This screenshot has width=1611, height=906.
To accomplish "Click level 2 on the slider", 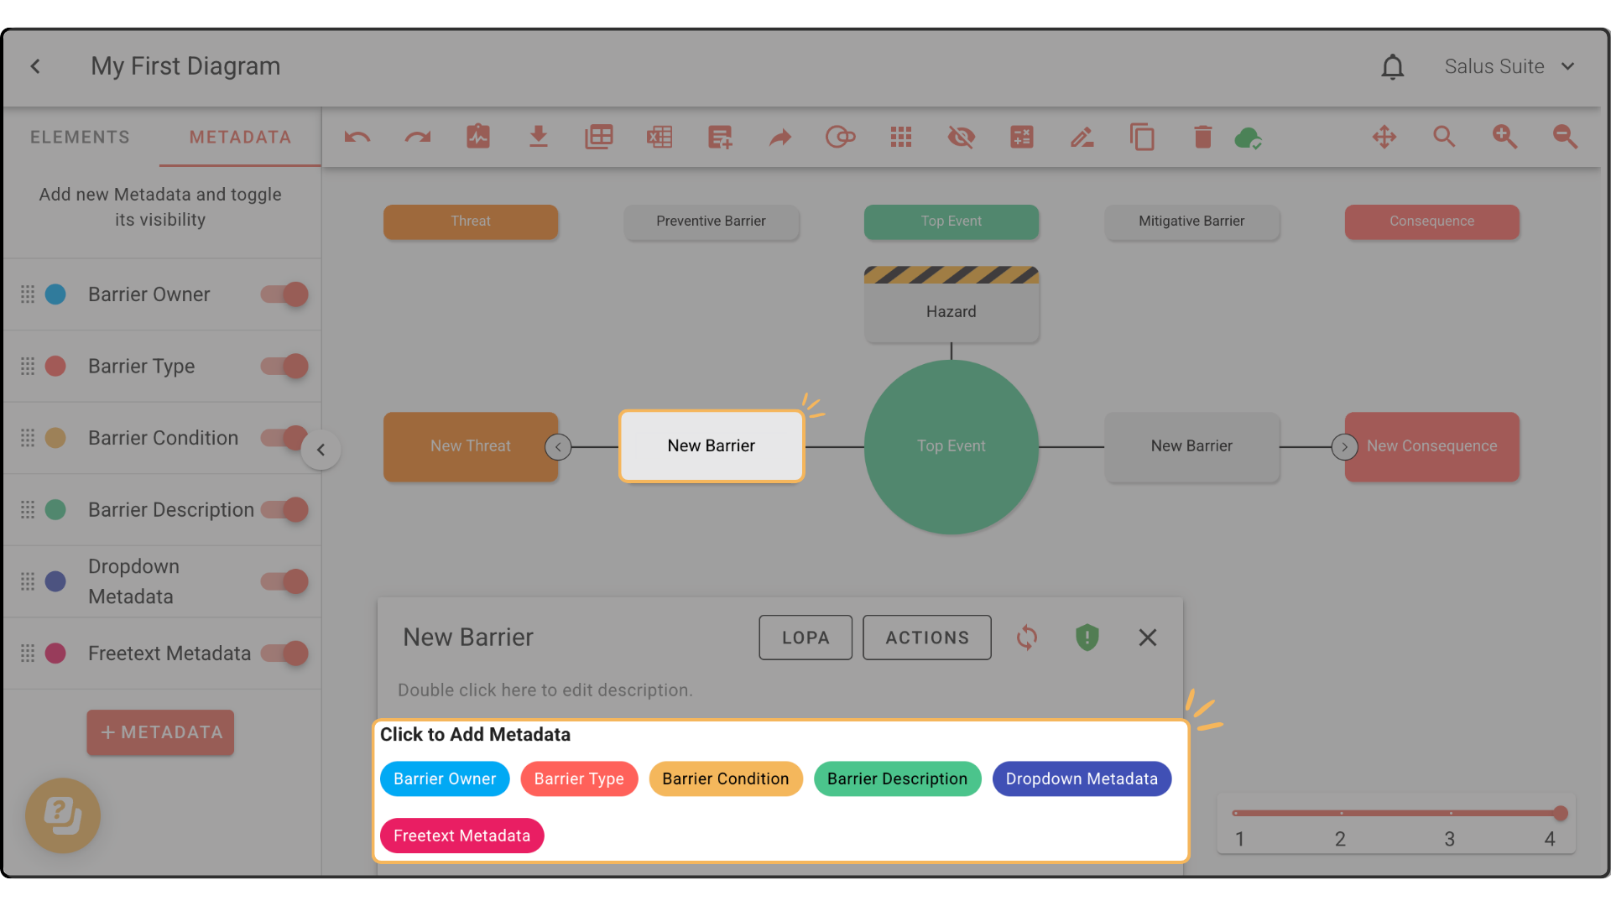I will coord(1341,813).
